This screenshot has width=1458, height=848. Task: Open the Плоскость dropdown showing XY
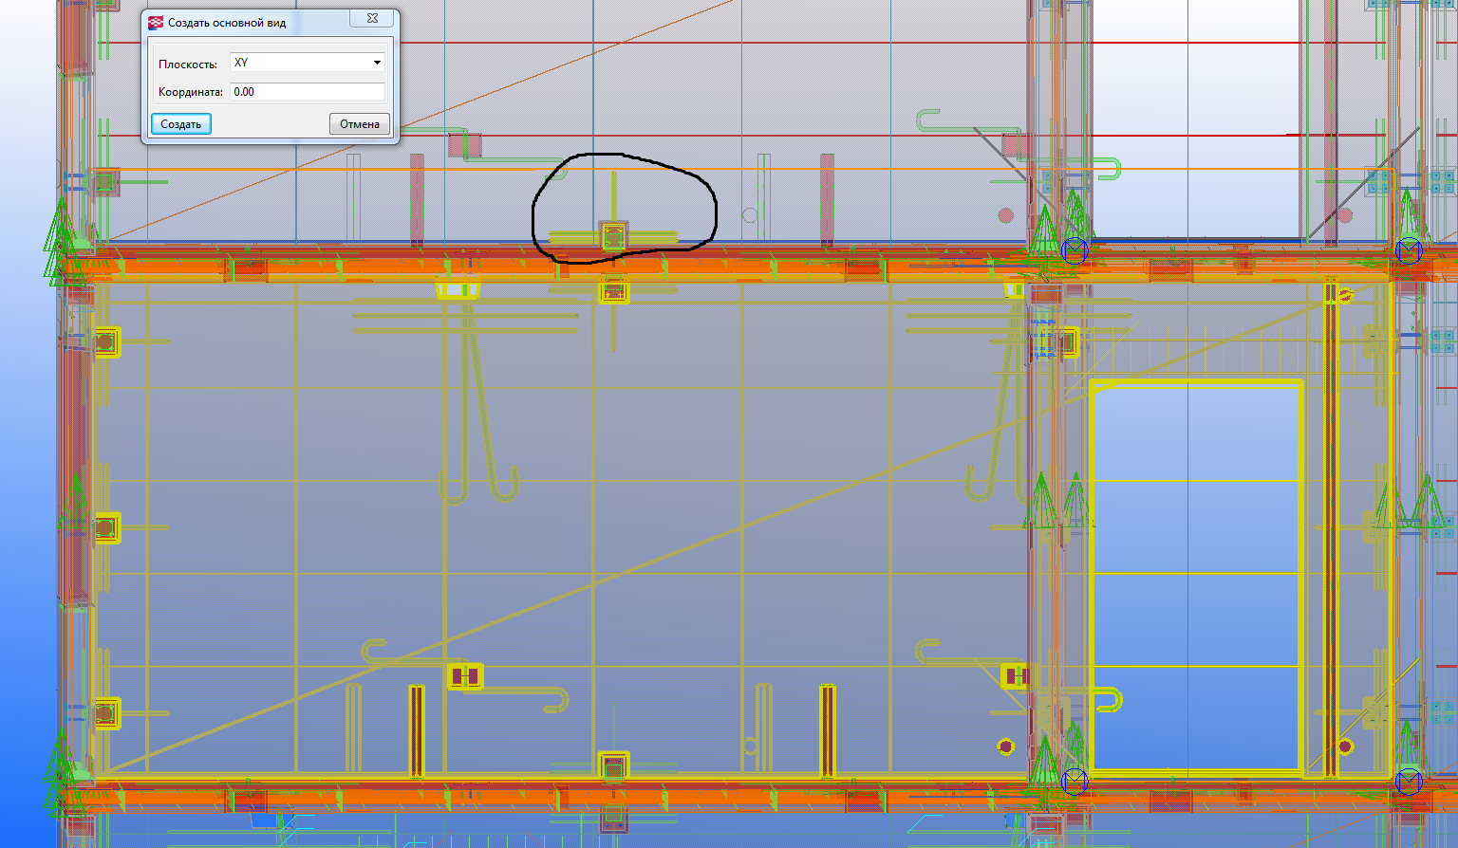308,63
